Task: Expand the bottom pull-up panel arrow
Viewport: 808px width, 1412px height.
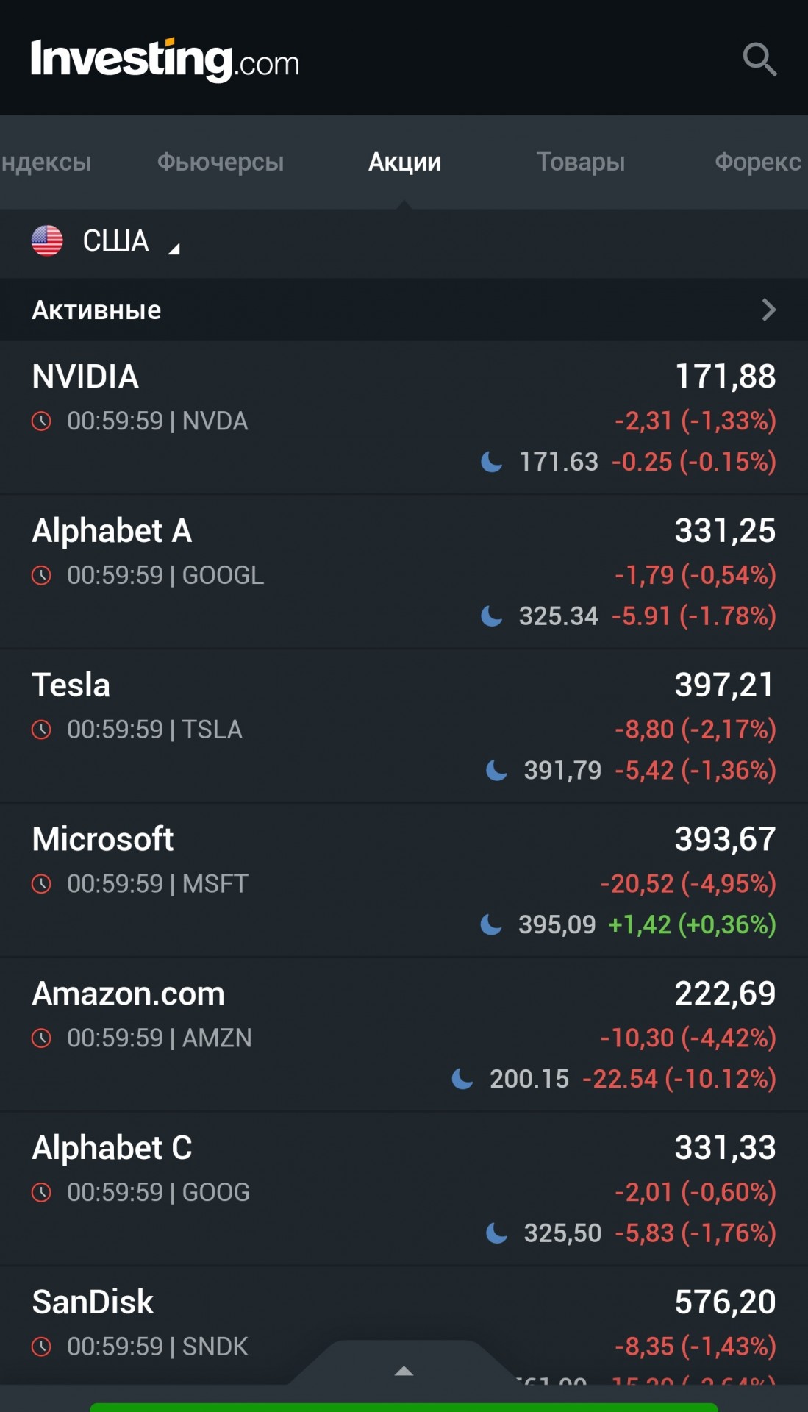Action: [x=404, y=1371]
